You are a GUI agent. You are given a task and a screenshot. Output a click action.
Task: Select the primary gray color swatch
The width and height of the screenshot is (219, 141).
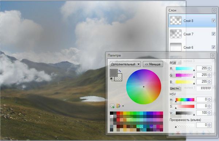pyautogui.click(x=114, y=73)
